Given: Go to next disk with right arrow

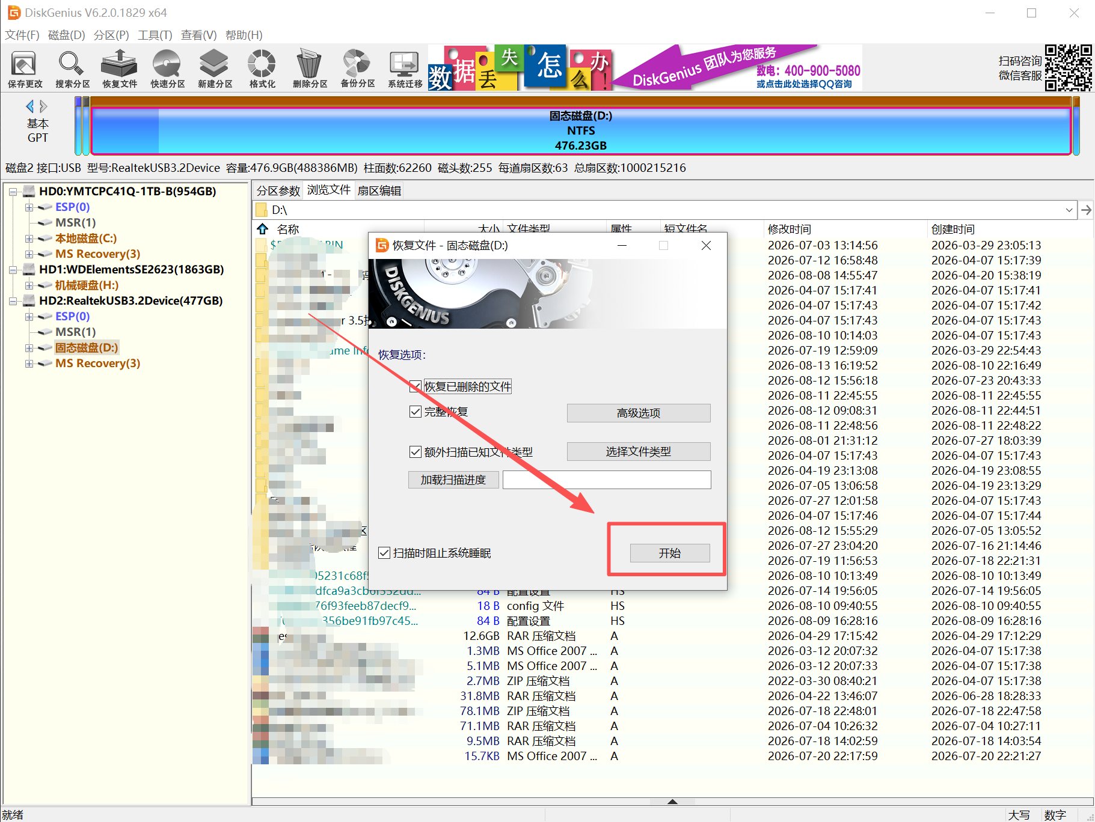Looking at the screenshot, I should pyautogui.click(x=43, y=106).
